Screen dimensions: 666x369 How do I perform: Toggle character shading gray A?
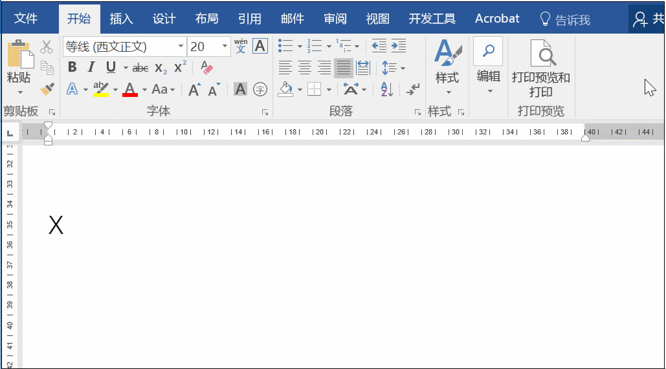pos(240,89)
